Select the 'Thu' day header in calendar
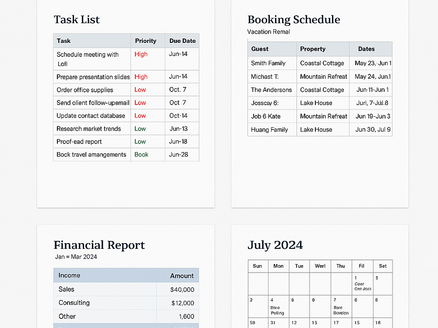 [340, 266]
